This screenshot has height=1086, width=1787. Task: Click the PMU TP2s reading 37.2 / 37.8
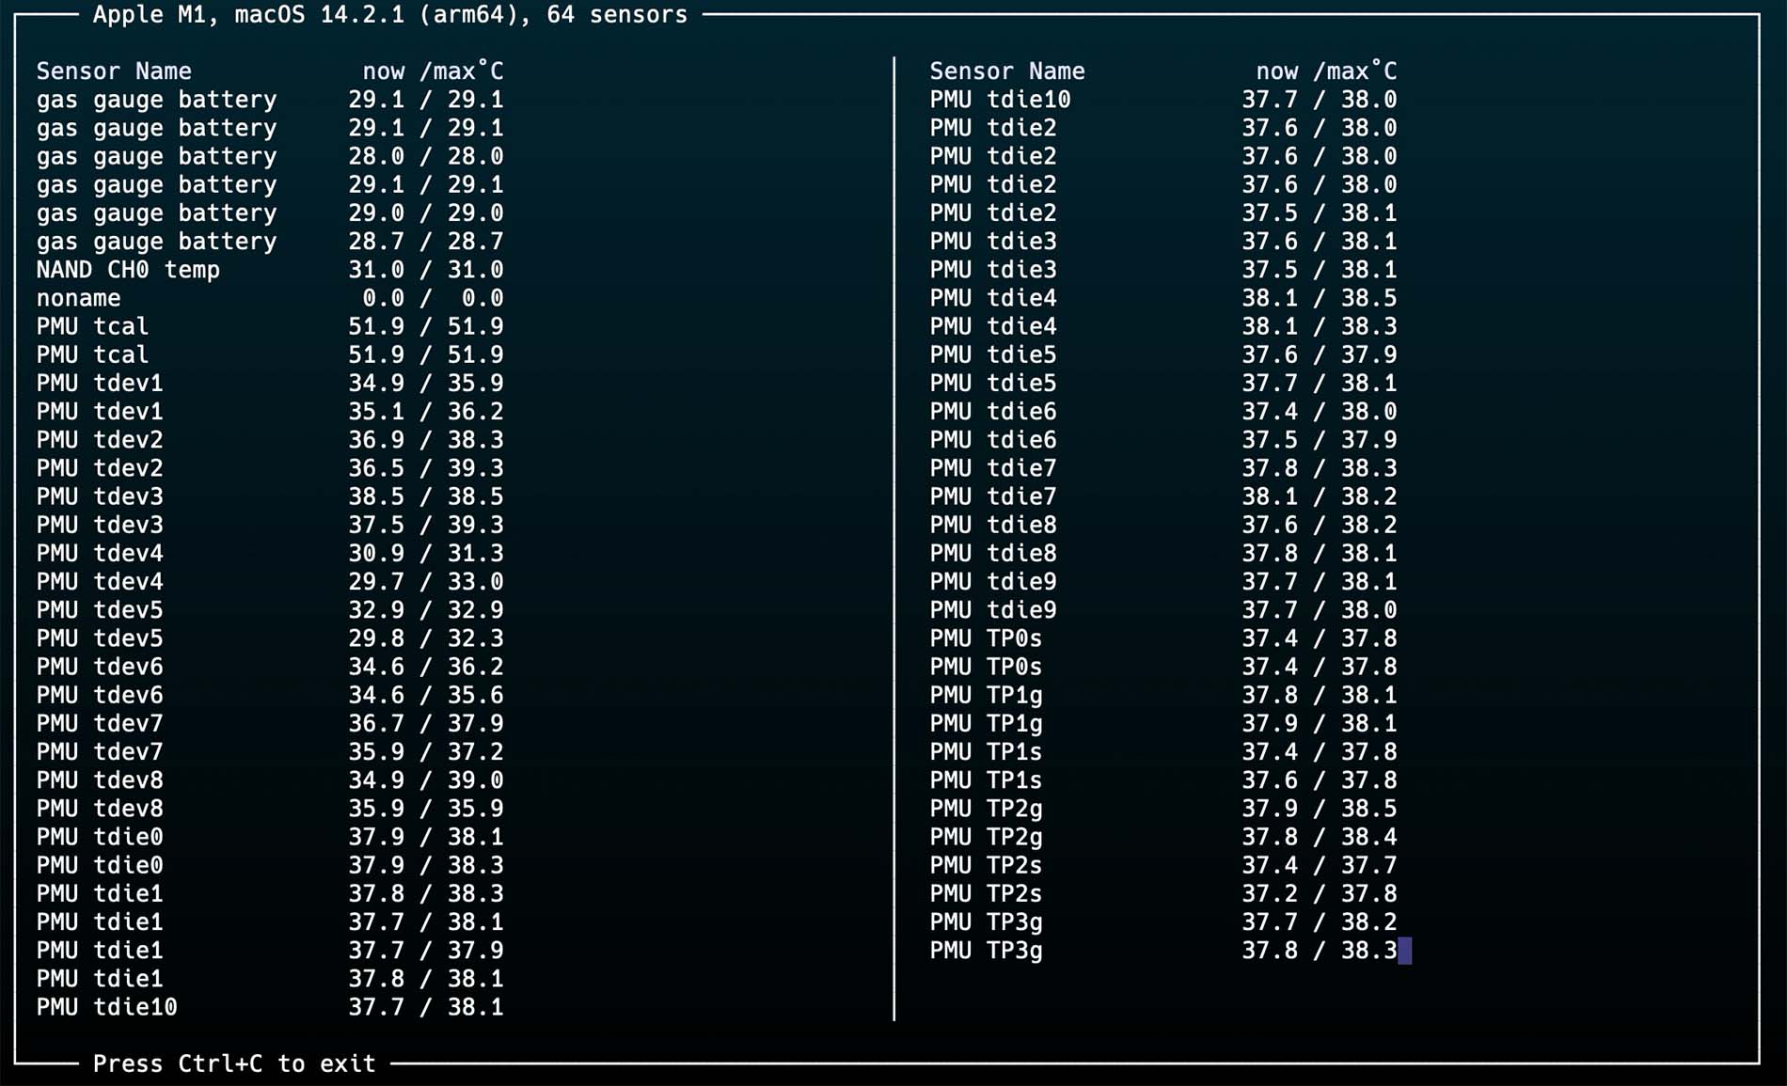coord(1319,893)
